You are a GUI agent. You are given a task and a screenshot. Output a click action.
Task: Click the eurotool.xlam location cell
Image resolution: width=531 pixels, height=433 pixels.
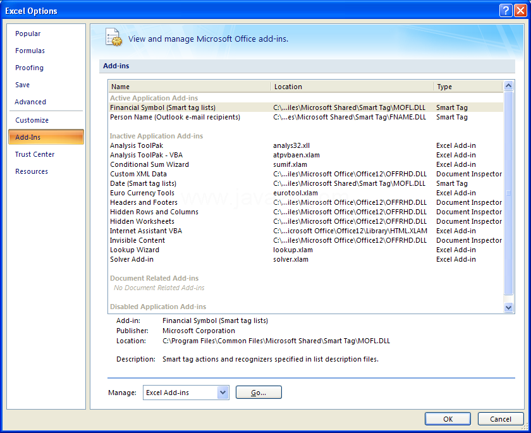295,193
